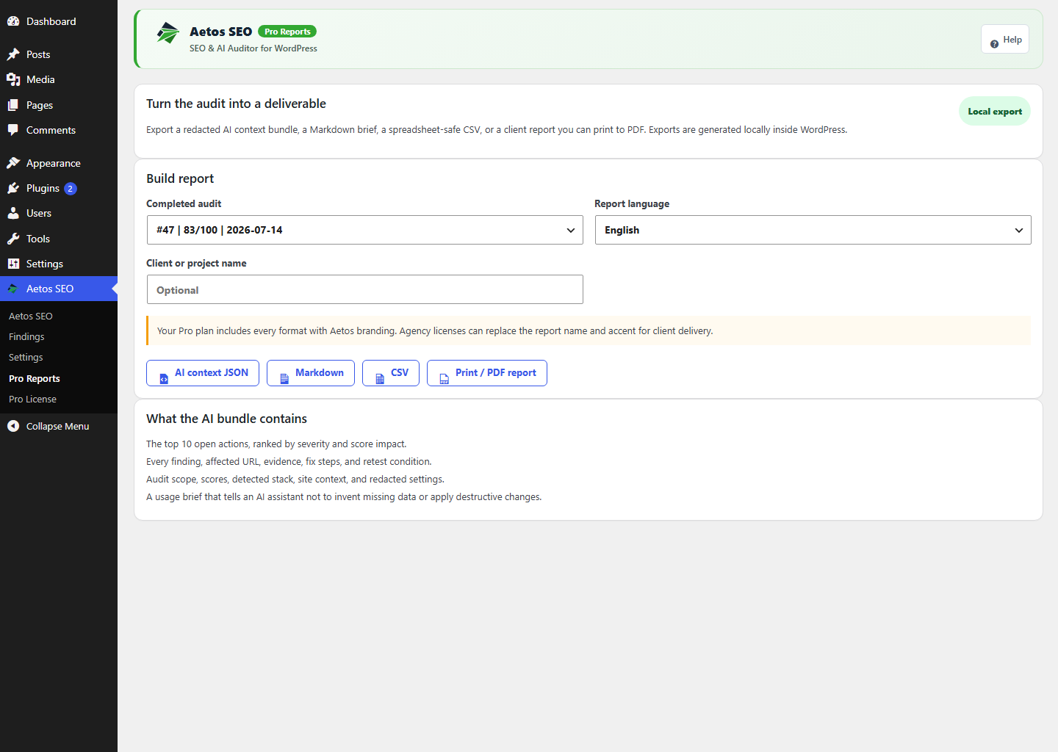1058x752 pixels.
Task: Click the Local export badge
Action: [995, 112]
